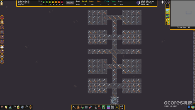Select the Smooth stone tool

click(86, 107)
